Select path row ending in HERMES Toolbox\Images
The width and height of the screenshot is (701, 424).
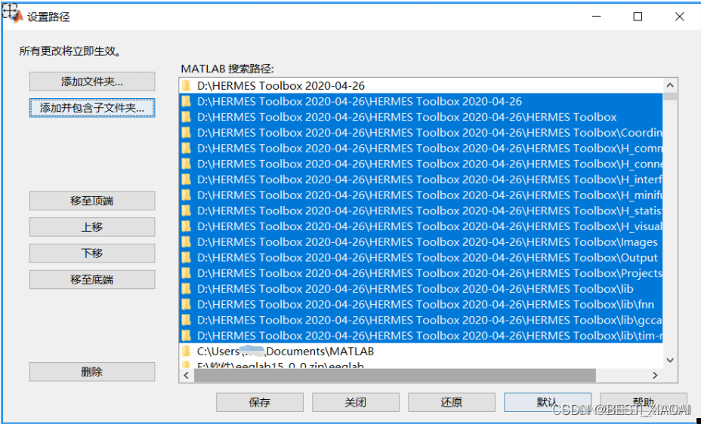[x=422, y=242]
